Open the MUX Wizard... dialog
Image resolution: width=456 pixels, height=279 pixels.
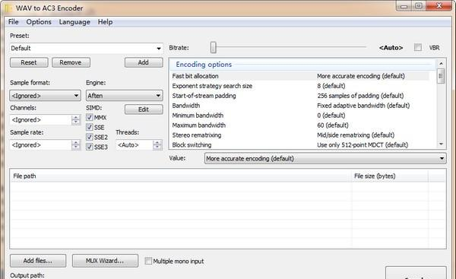click(x=105, y=261)
